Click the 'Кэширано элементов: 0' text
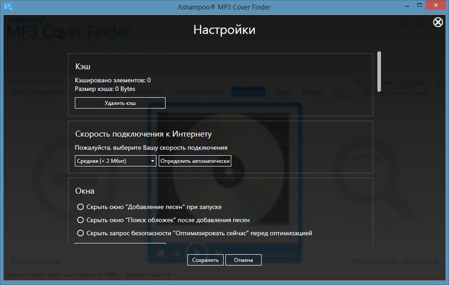The width and height of the screenshot is (449, 285). (113, 80)
